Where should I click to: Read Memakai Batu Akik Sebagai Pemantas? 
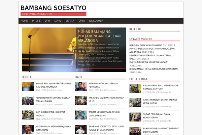[x=103, y=85]
